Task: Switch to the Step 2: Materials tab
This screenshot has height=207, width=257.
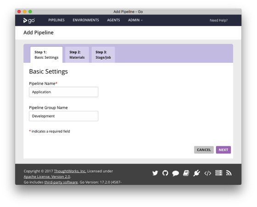Action: (77, 55)
